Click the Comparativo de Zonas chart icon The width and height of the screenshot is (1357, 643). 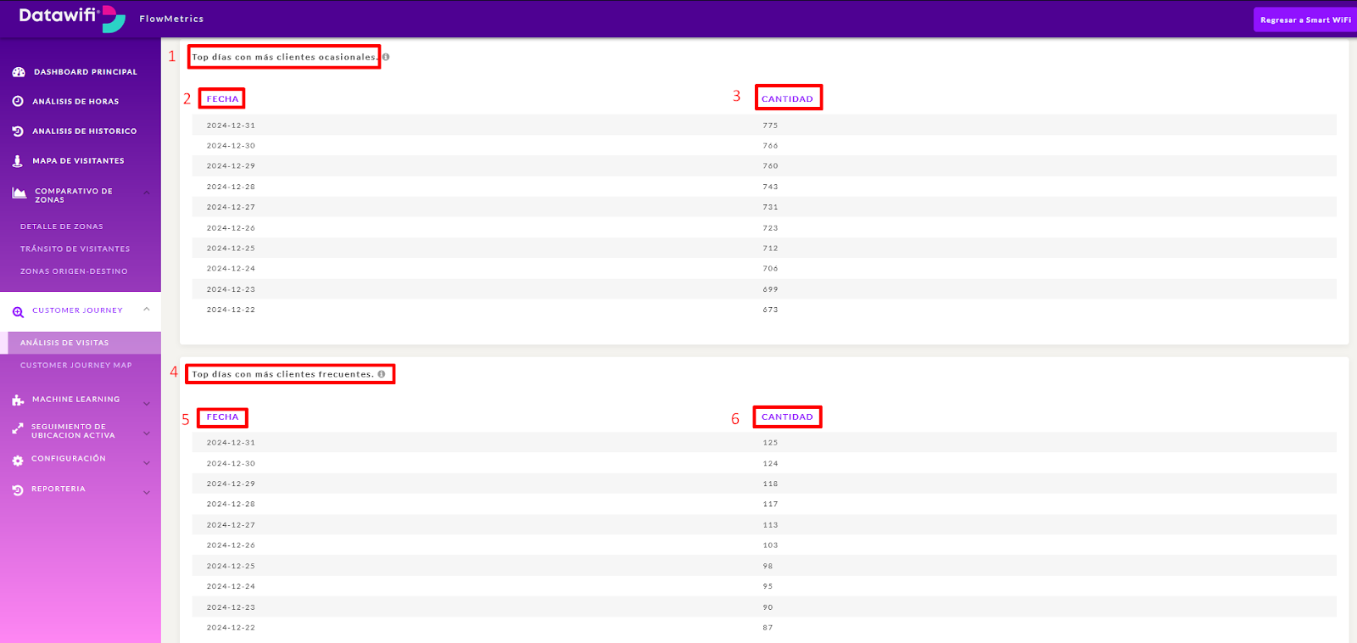(20, 193)
